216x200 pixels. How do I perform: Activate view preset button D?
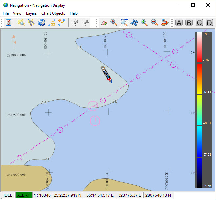[x=209, y=23]
